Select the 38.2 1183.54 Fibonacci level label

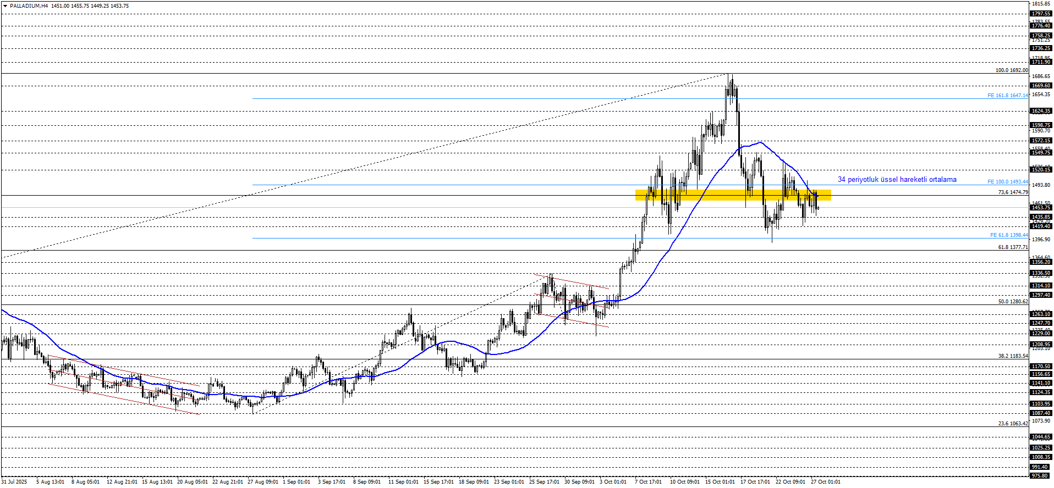(1013, 356)
